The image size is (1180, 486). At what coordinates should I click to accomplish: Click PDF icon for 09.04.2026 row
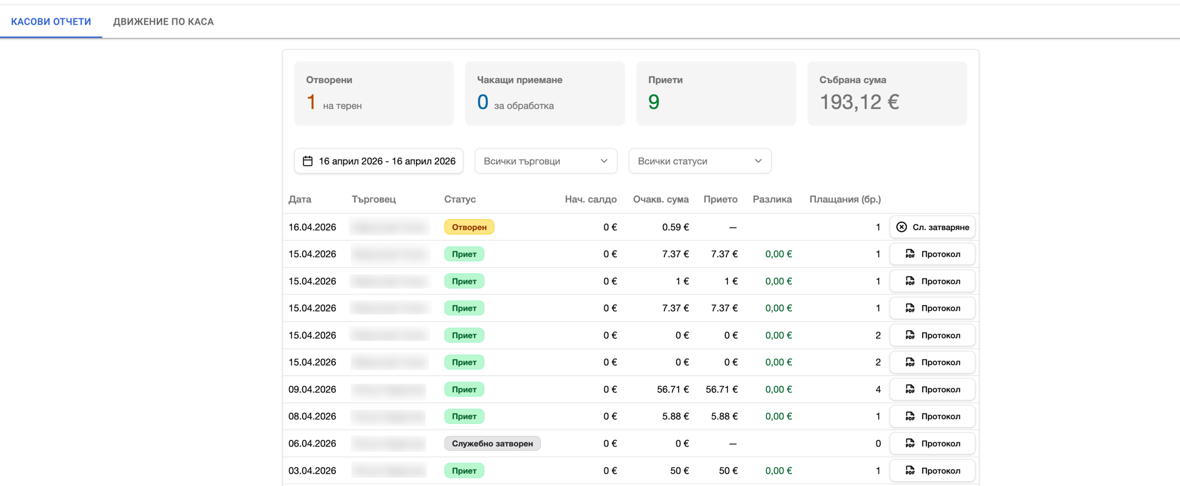[910, 389]
